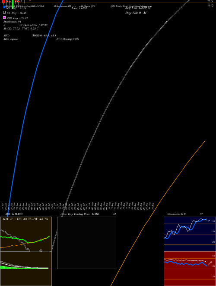This screenshot has width=216, height=286.
Task: Click the 'Stochastics & RSI' panel title
Action: click(185, 214)
